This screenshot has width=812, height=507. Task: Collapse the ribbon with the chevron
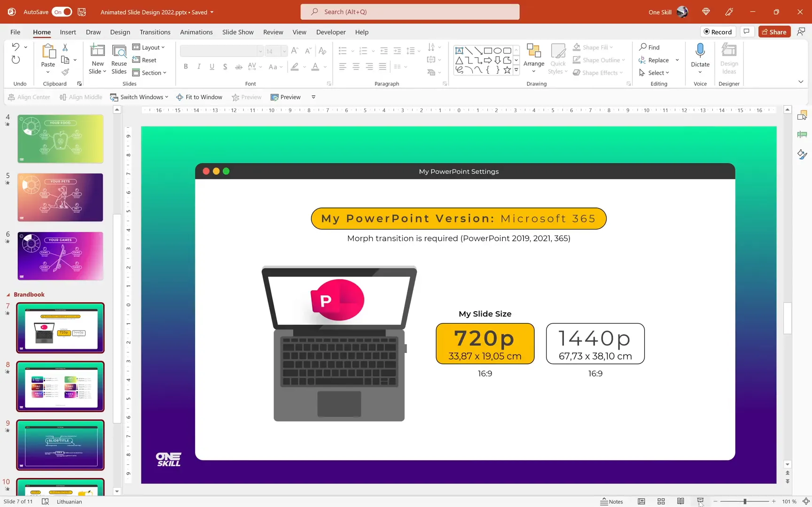point(801,82)
